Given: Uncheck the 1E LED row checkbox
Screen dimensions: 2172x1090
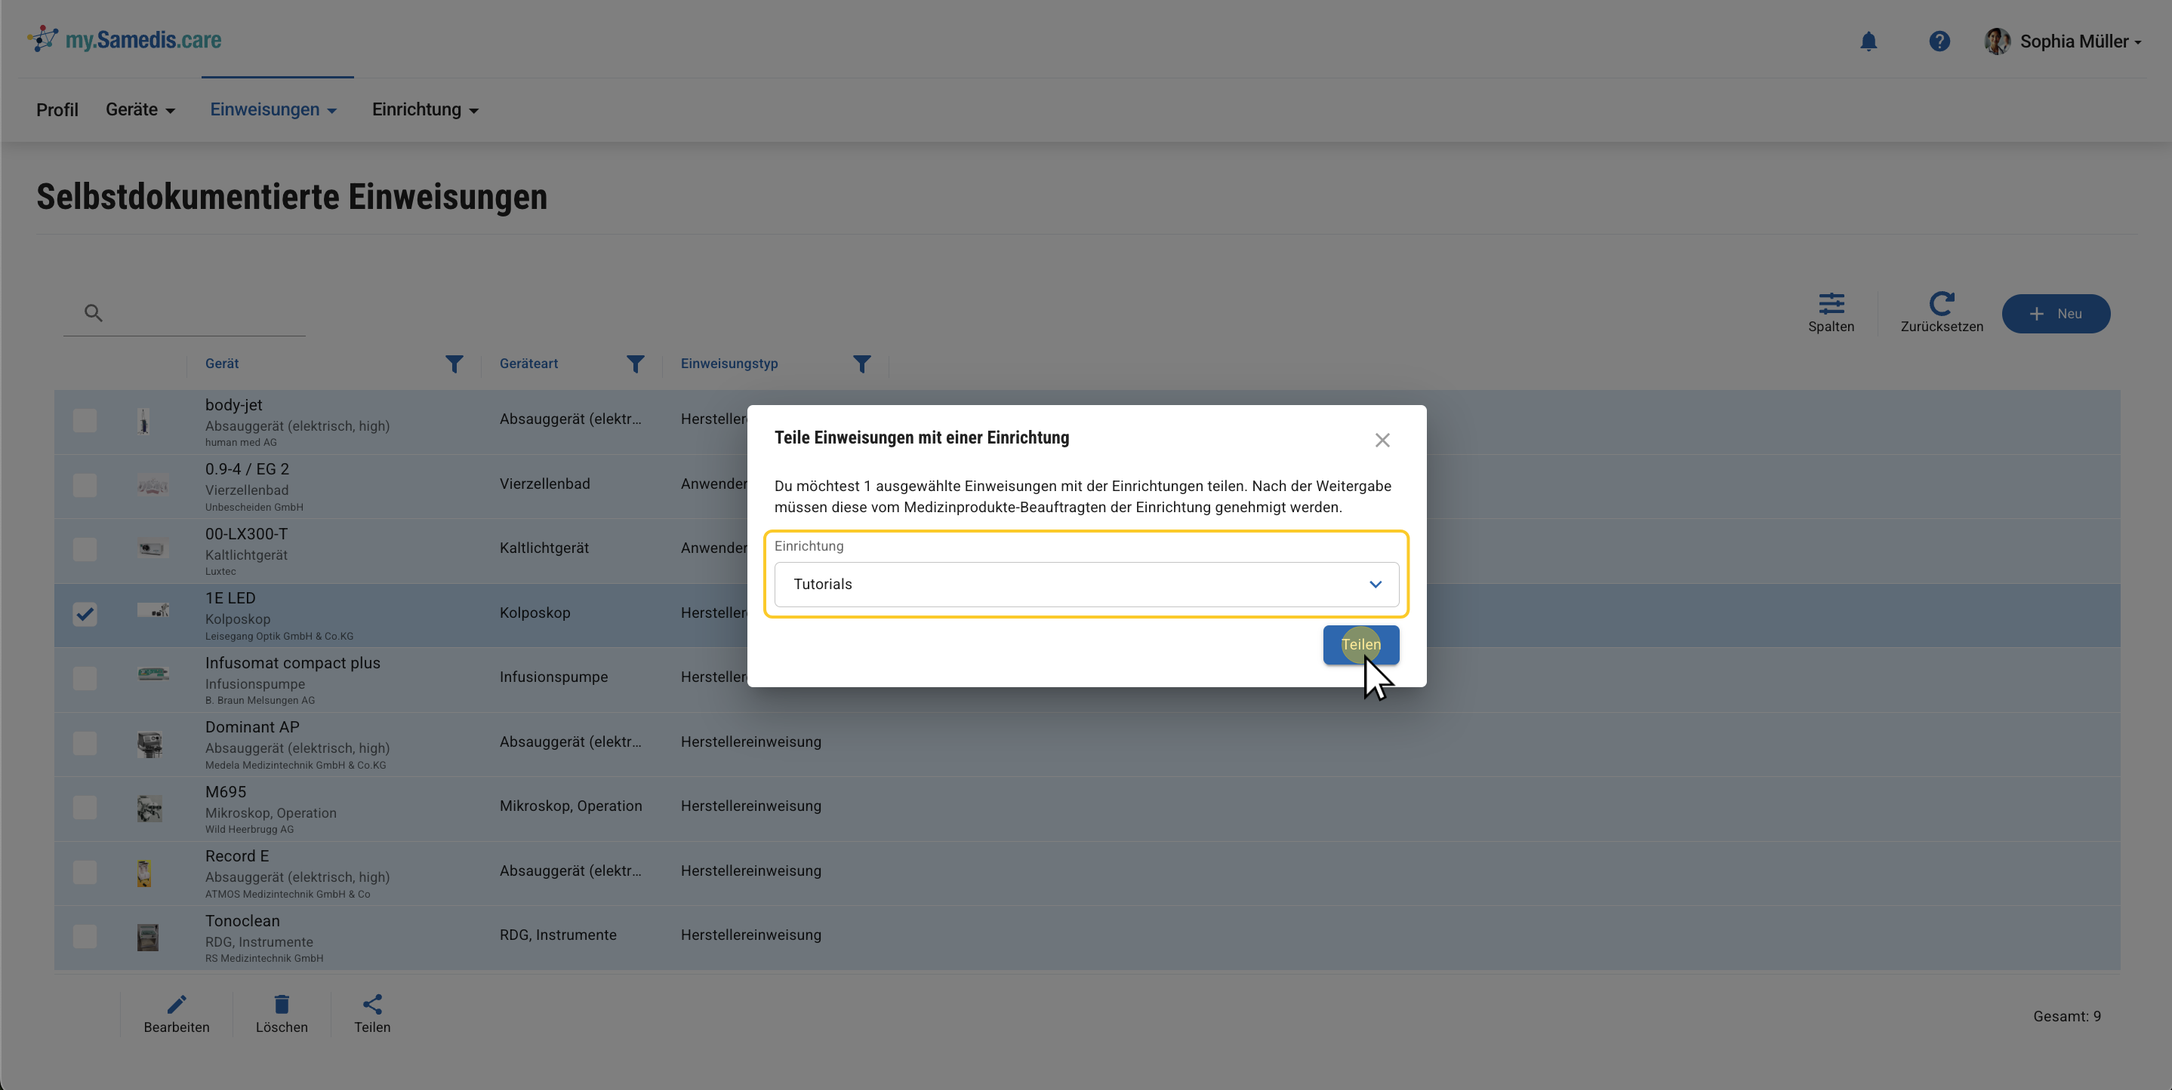Looking at the screenshot, I should [85, 614].
